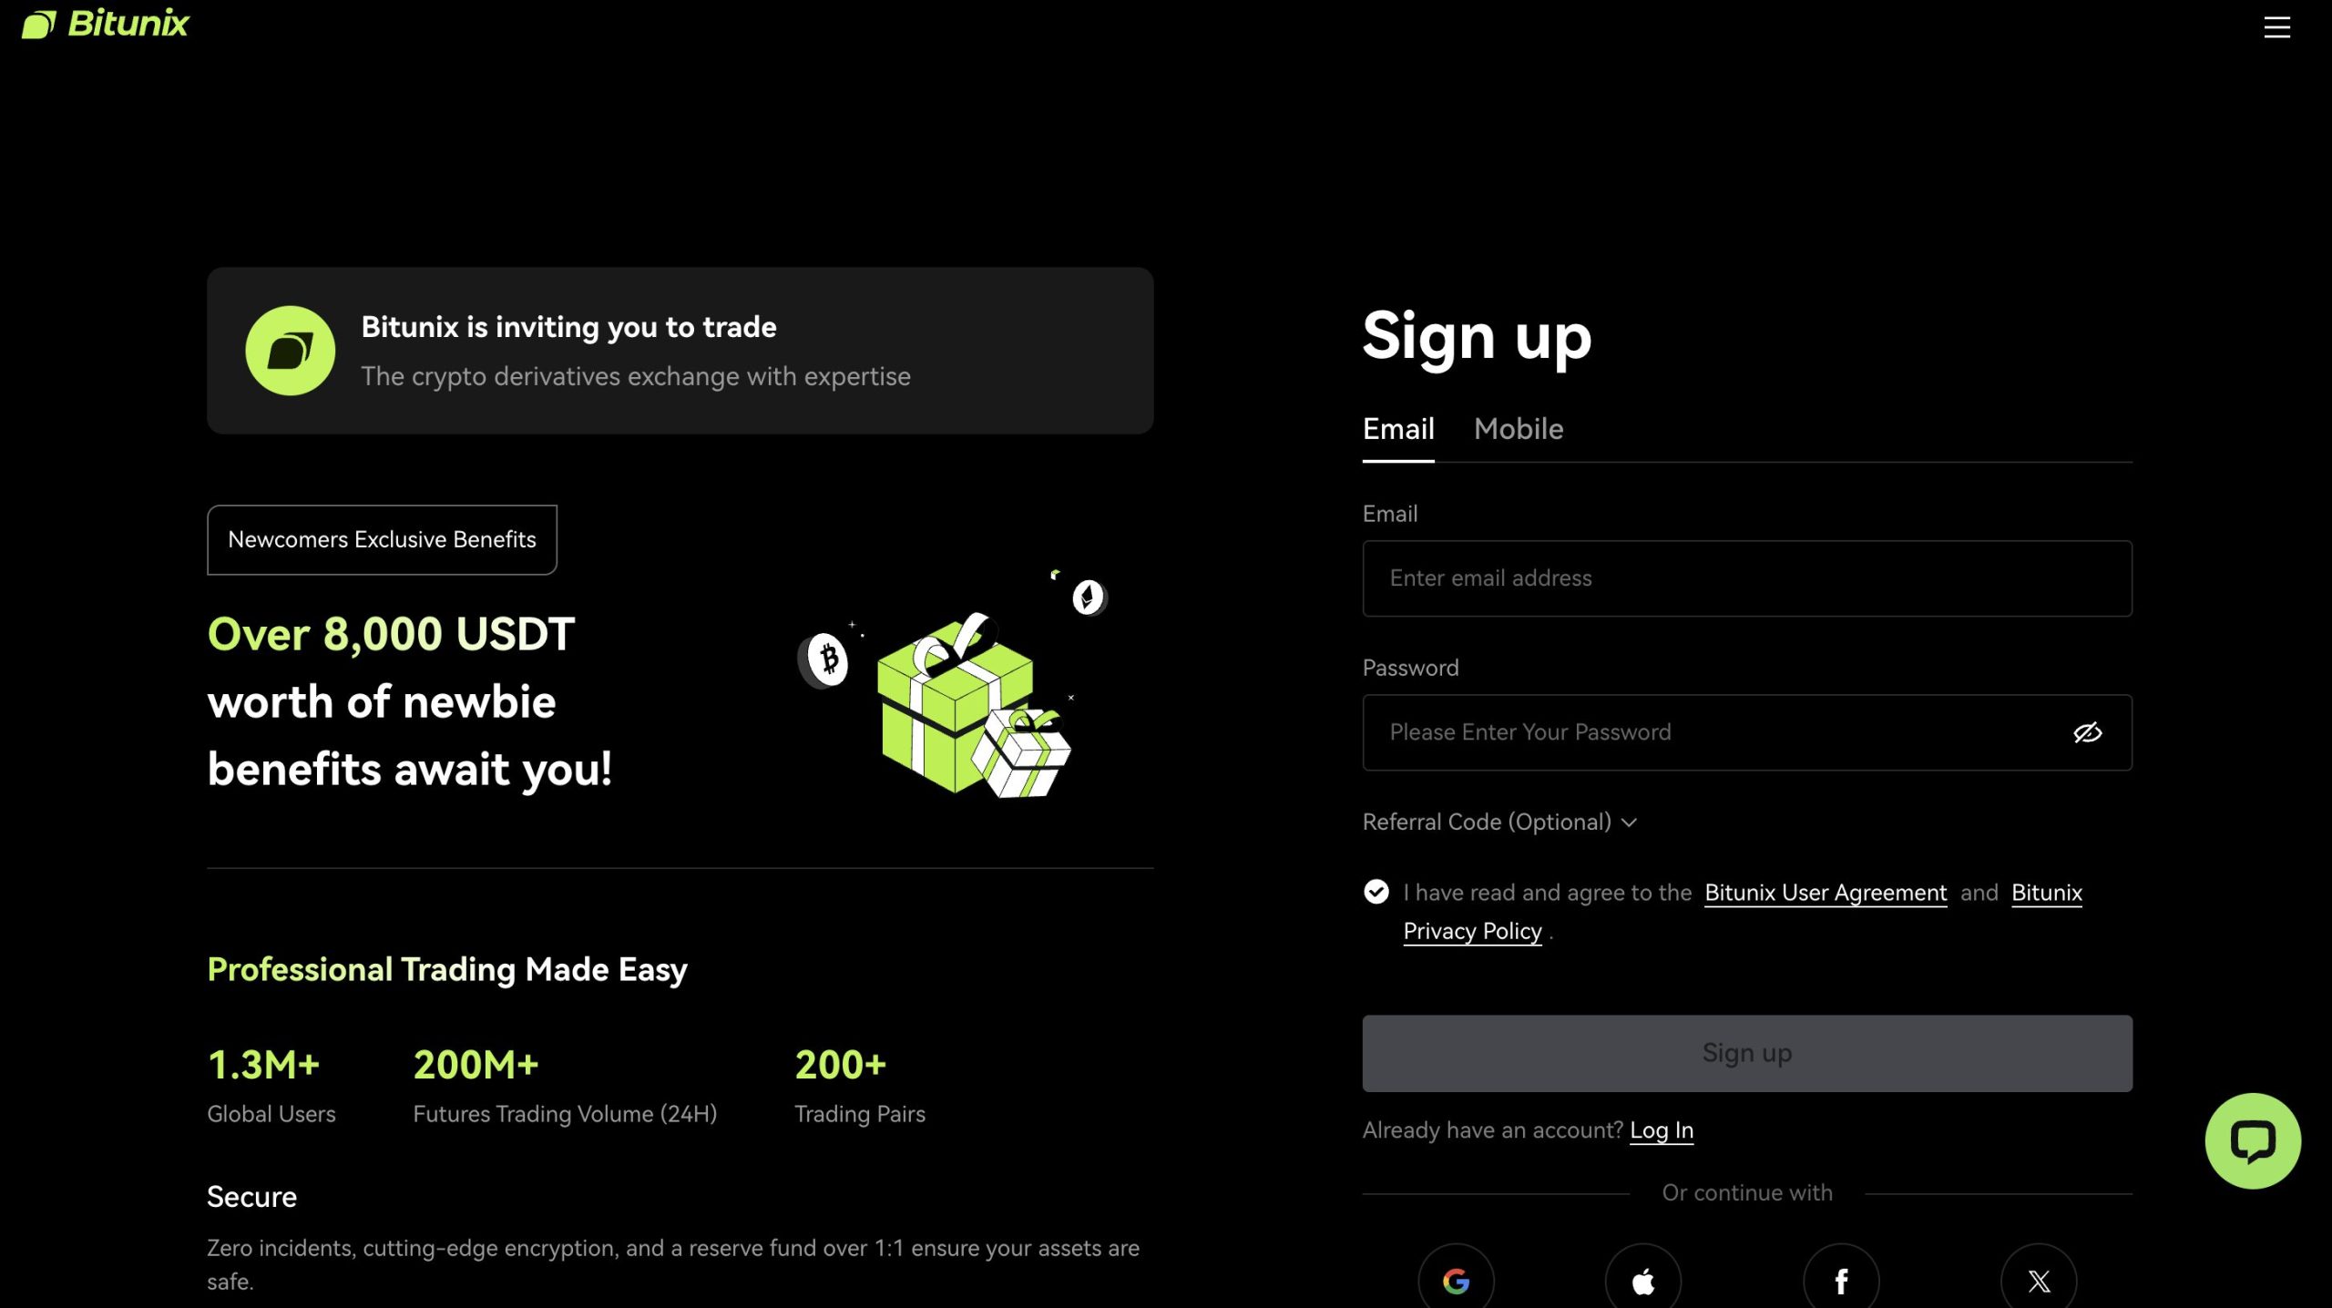Toggle password visibility eye icon
Viewport: 2332px width, 1308px height.
click(2087, 732)
